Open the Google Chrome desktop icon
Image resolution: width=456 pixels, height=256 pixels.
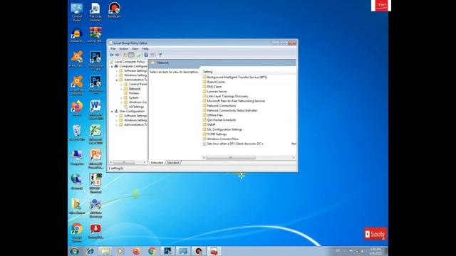[77, 233]
